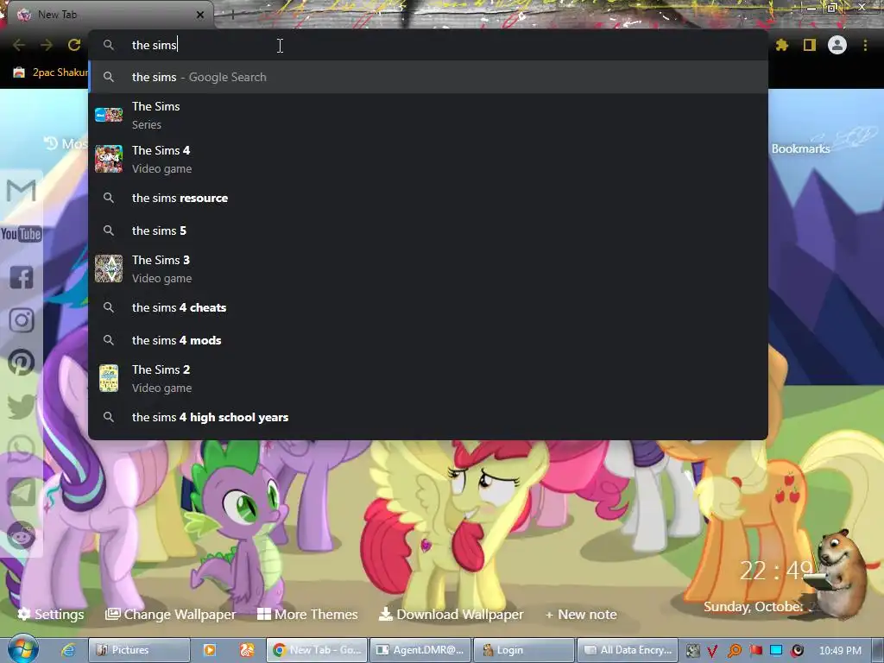Launch Internet Explorer from taskbar
The width and height of the screenshot is (884, 663).
(68, 650)
